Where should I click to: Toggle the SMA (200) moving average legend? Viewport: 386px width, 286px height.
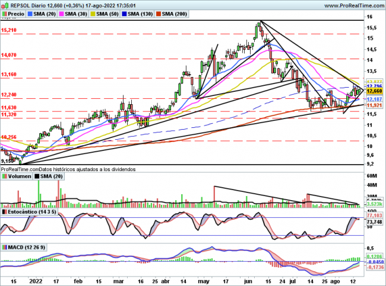[180, 14]
